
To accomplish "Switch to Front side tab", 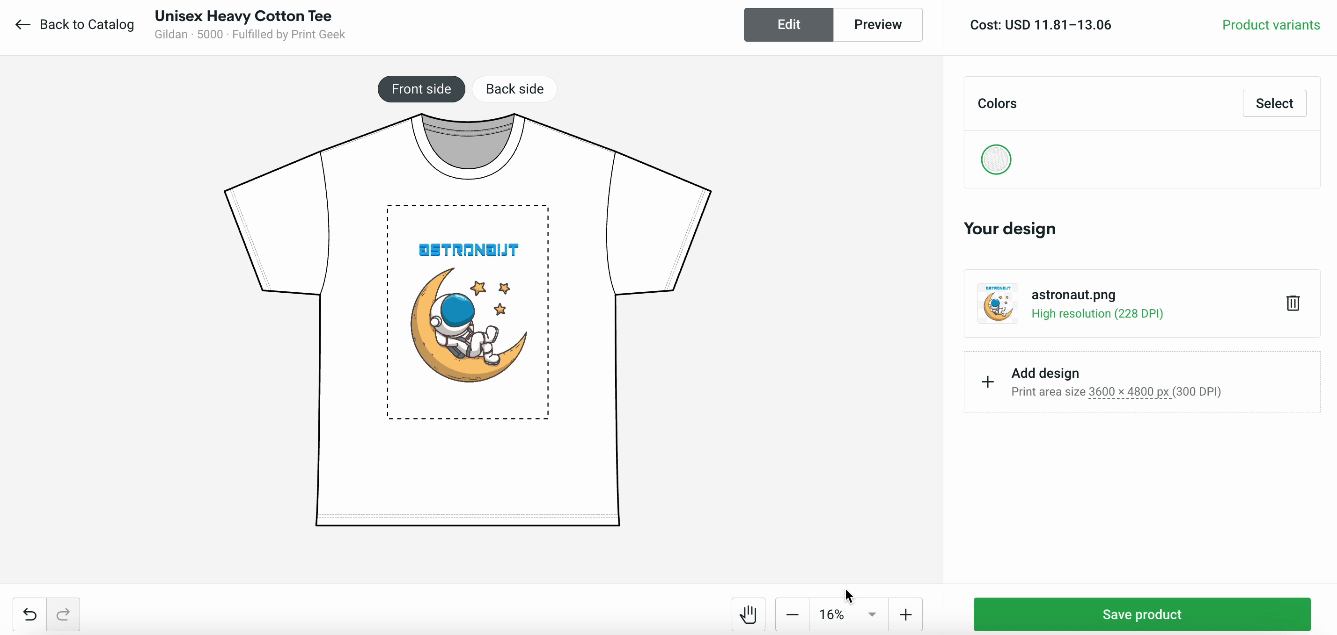I will 420,88.
